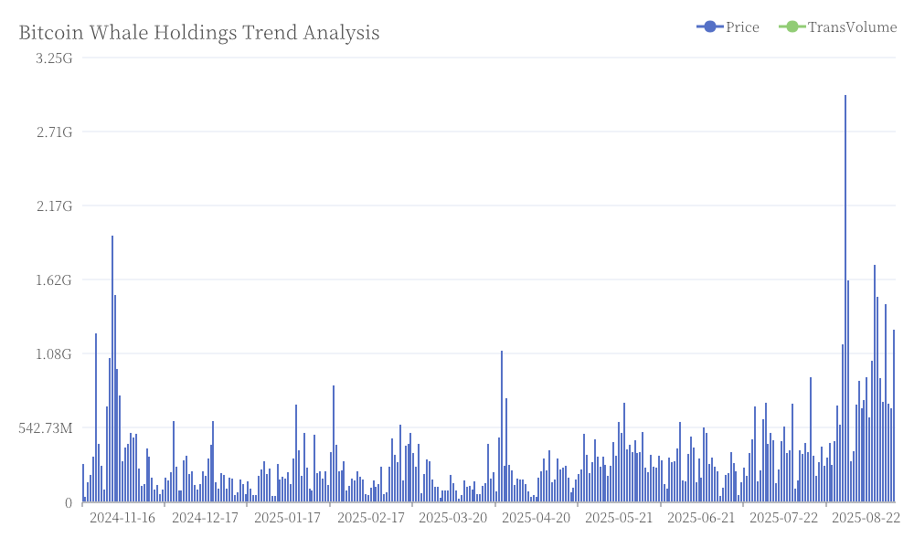Select the 2024-11-16 x-axis label
The width and height of the screenshot is (914, 548).
click(x=122, y=518)
